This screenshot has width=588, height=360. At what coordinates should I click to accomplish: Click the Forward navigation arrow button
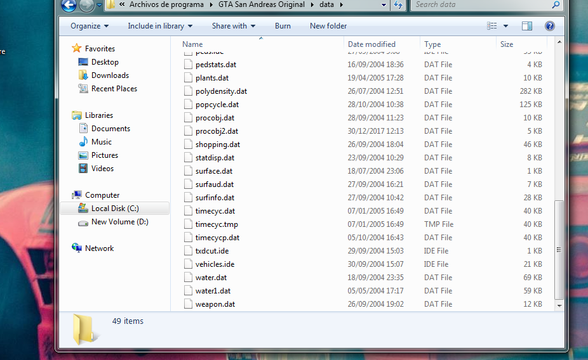(x=86, y=5)
